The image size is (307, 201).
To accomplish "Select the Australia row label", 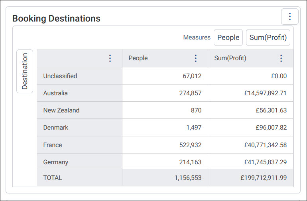I will pyautogui.click(x=55, y=93).
